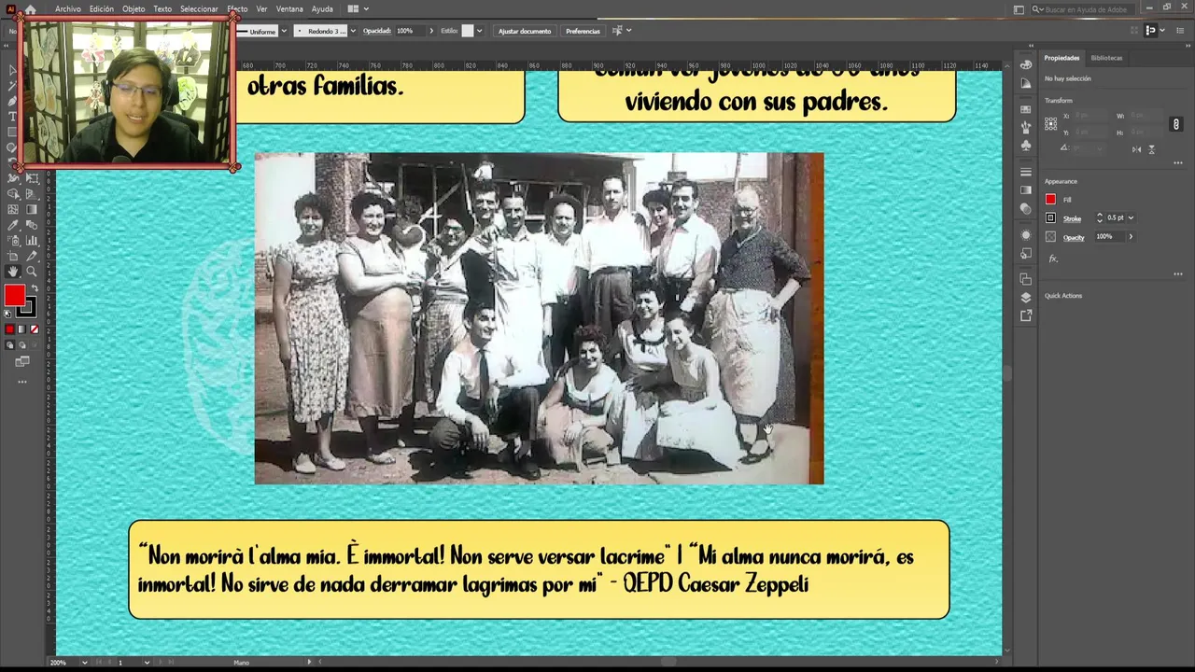
Task: Reset to default fill and stroke
Action: [x=7, y=313]
